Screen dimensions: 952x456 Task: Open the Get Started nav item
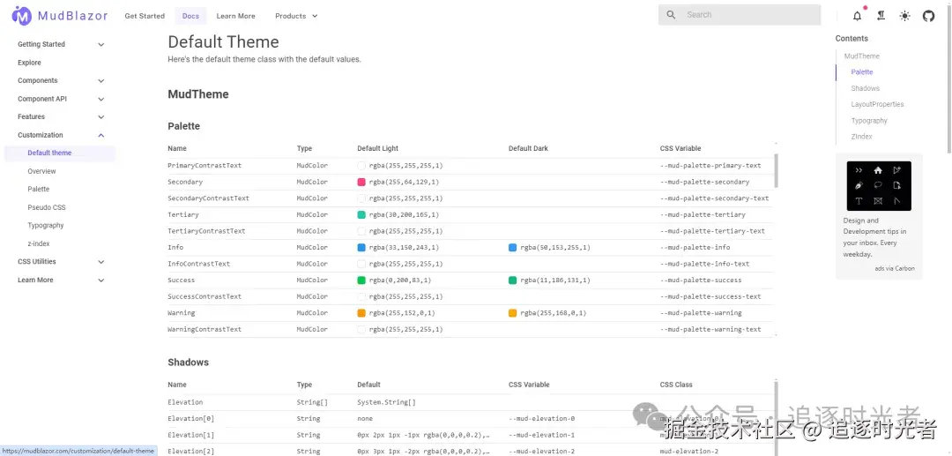coord(145,16)
